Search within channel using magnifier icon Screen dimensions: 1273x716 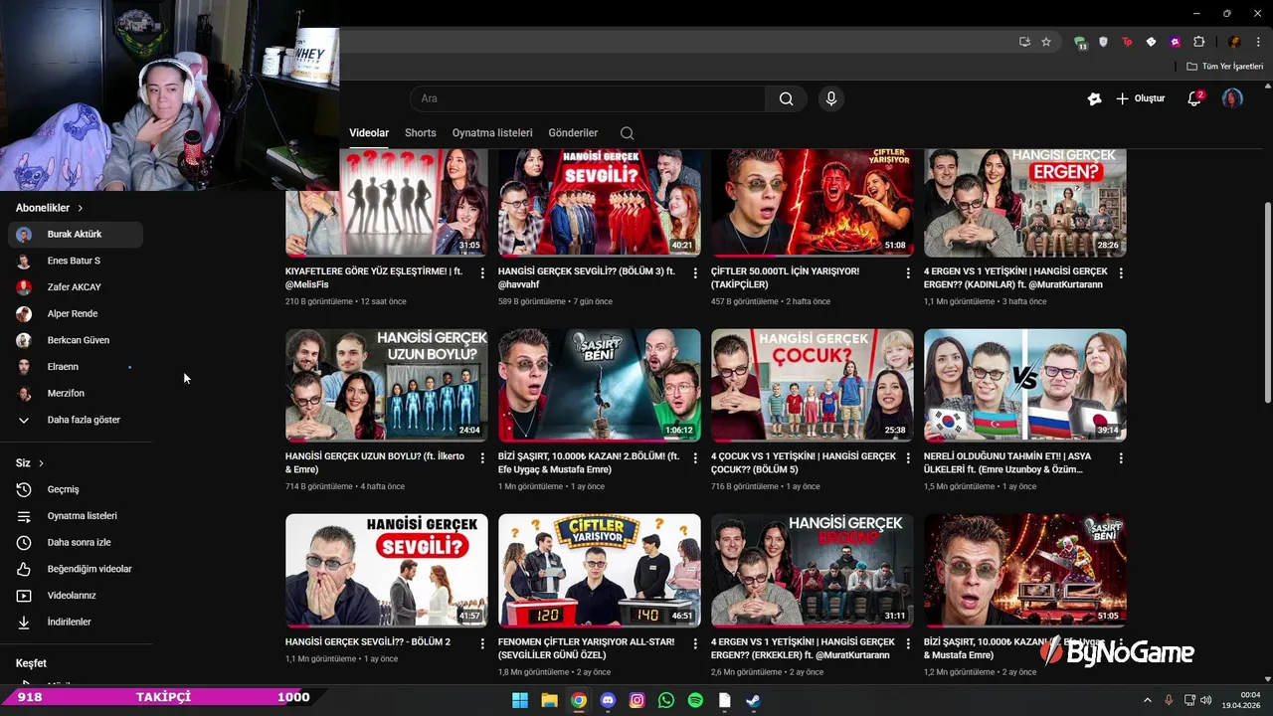(627, 133)
